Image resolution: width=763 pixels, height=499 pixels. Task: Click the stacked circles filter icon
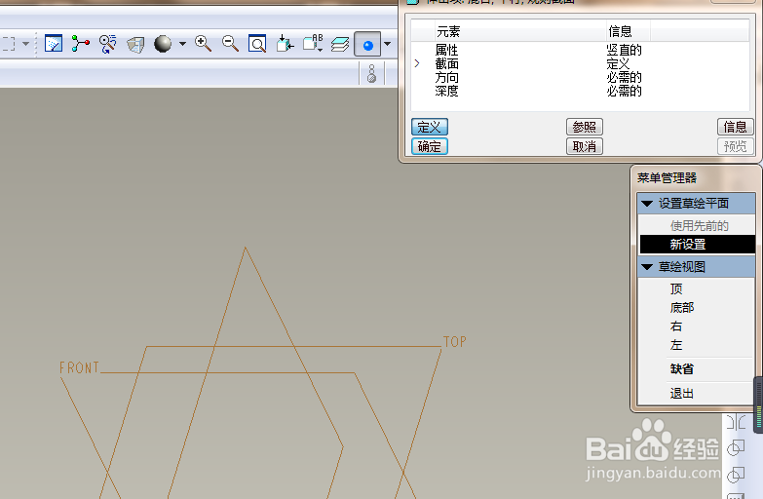click(x=372, y=73)
